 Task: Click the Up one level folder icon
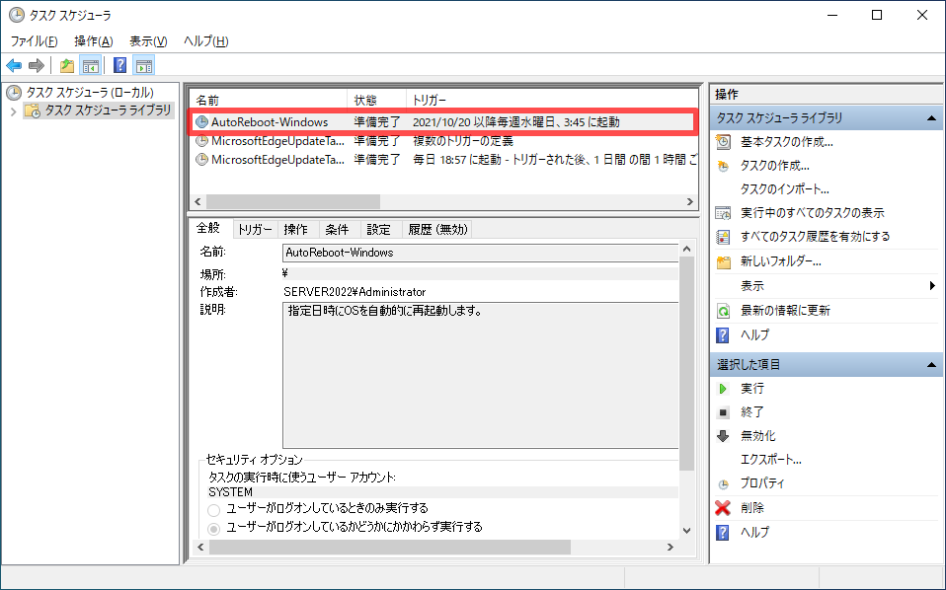click(x=67, y=65)
